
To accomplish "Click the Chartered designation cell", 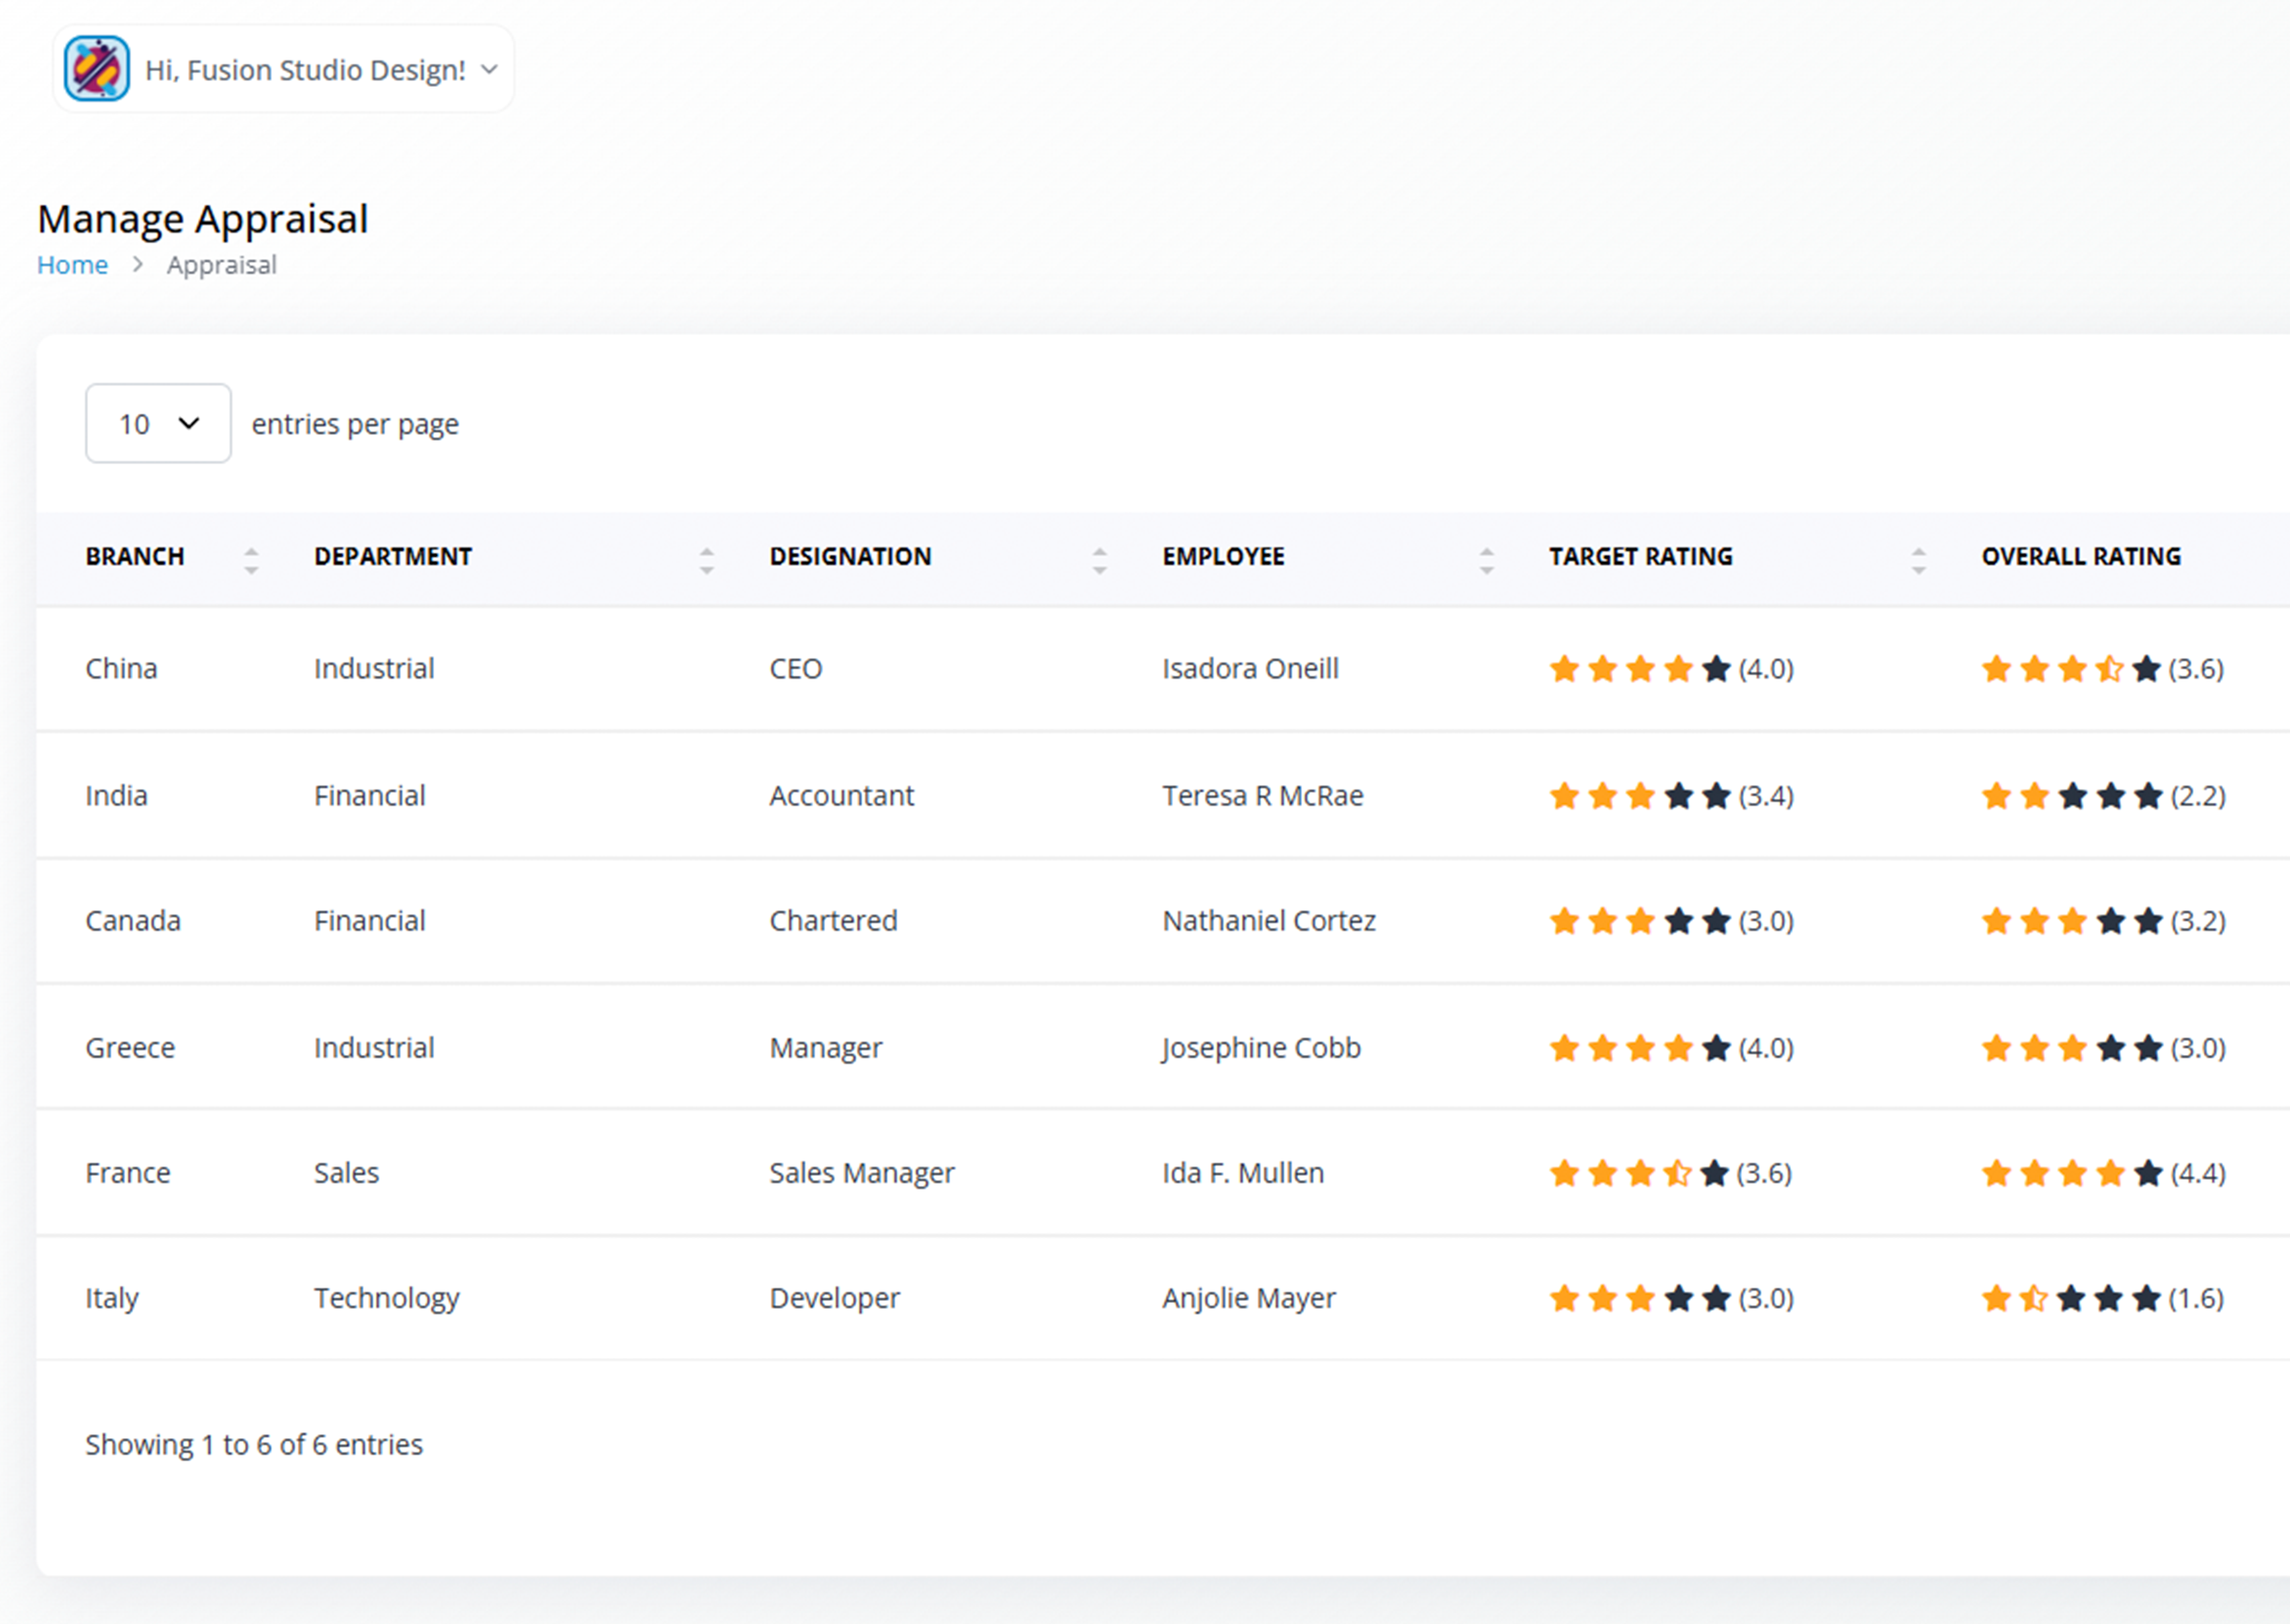I will pos(833,920).
